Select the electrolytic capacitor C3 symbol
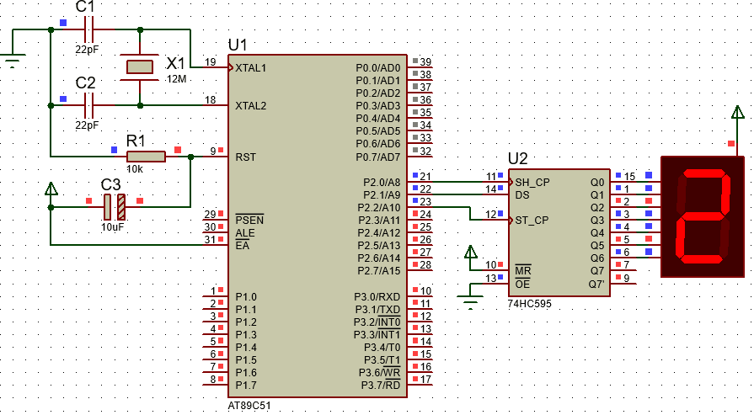754x415 pixels. [x=115, y=207]
